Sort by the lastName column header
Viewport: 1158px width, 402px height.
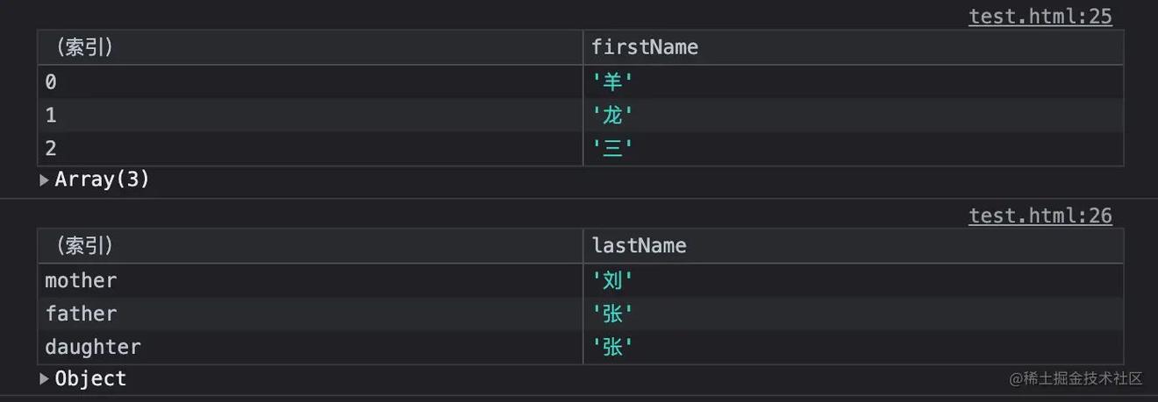pyautogui.click(x=639, y=246)
